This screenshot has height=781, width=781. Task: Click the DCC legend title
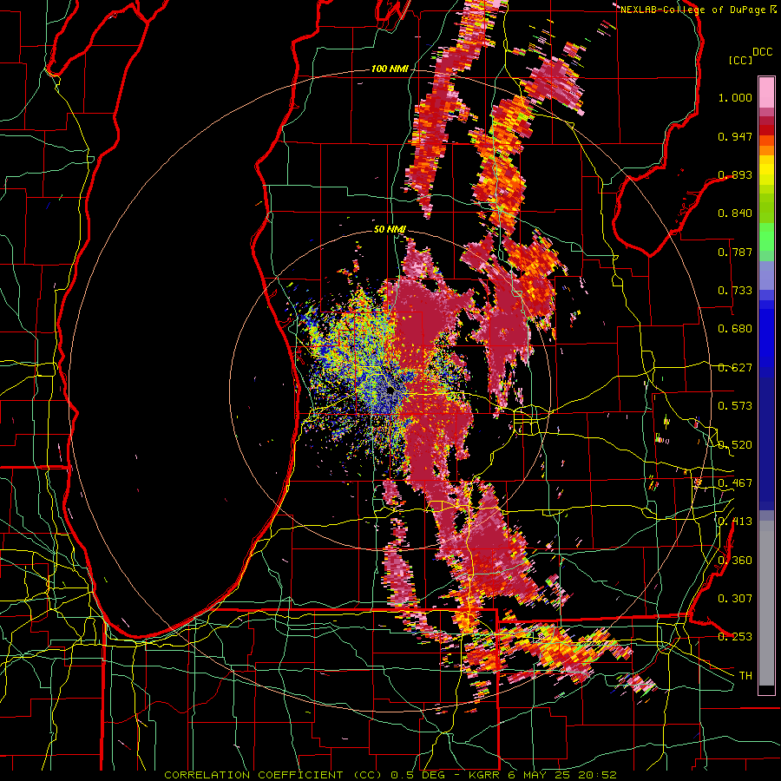[x=762, y=52]
